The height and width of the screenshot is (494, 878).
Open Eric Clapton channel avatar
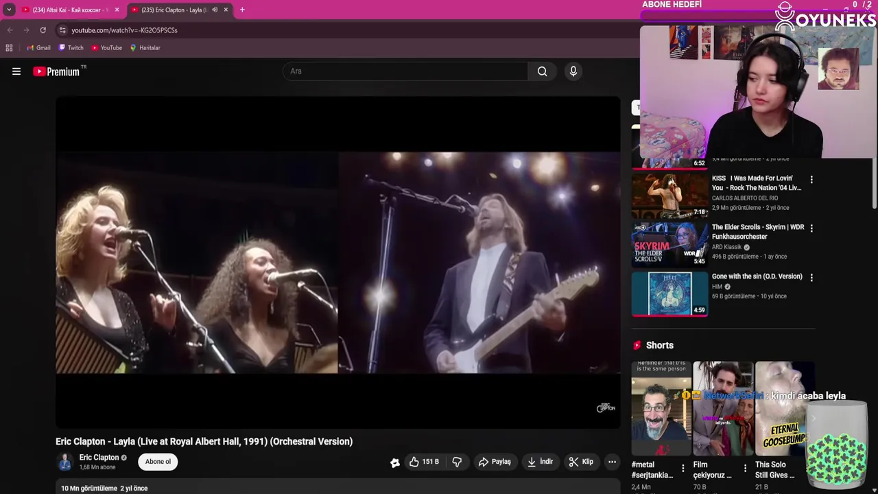tap(65, 462)
